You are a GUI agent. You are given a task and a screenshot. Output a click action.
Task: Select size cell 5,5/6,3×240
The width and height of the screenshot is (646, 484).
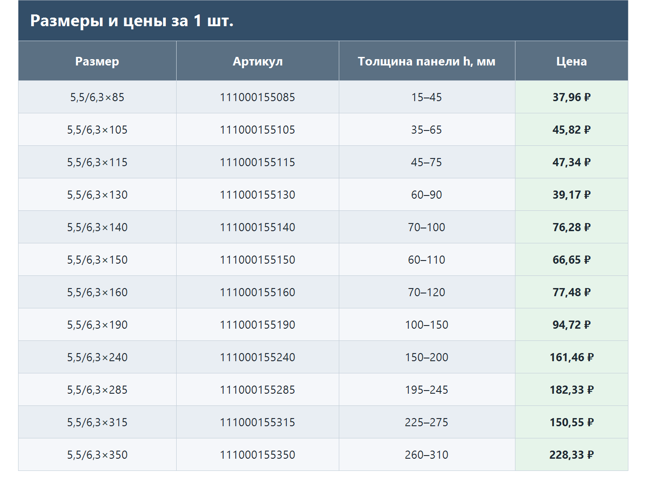pyautogui.click(x=97, y=357)
